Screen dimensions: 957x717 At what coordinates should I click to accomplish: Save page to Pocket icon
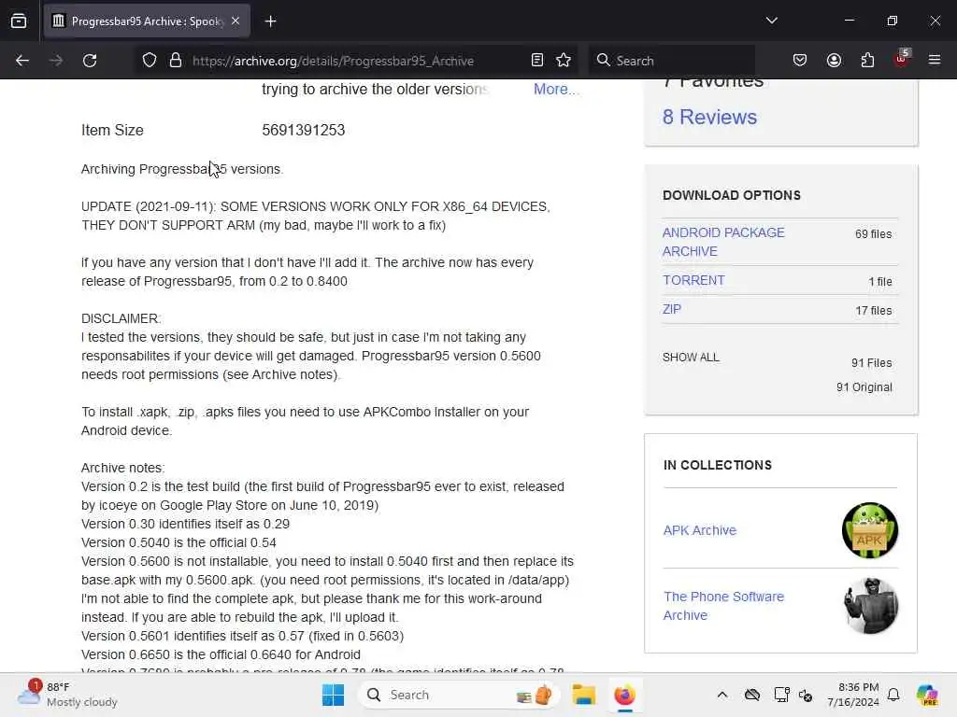point(800,61)
